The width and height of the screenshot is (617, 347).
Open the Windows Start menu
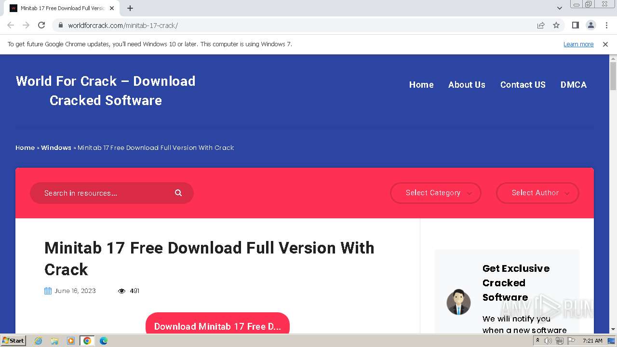[x=13, y=341]
